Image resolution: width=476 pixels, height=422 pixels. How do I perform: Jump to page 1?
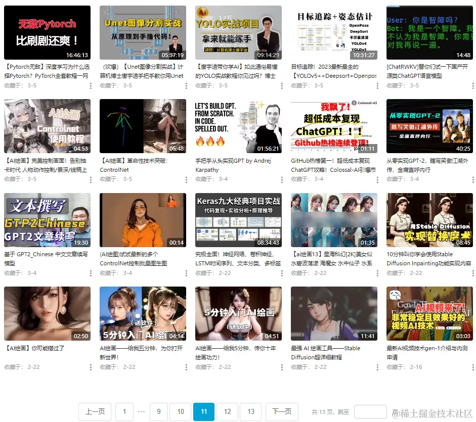pyautogui.click(x=124, y=412)
